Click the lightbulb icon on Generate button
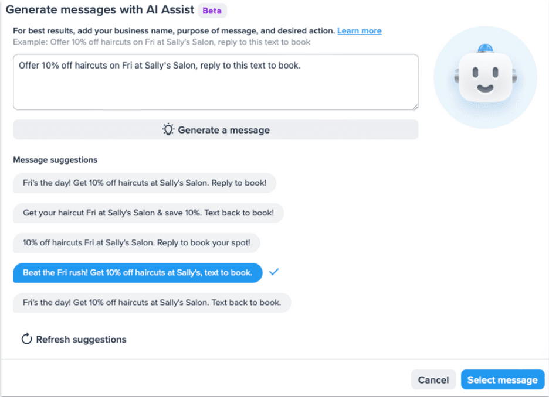This screenshot has height=397, width=549. 168,130
